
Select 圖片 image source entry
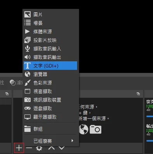(50, 14)
